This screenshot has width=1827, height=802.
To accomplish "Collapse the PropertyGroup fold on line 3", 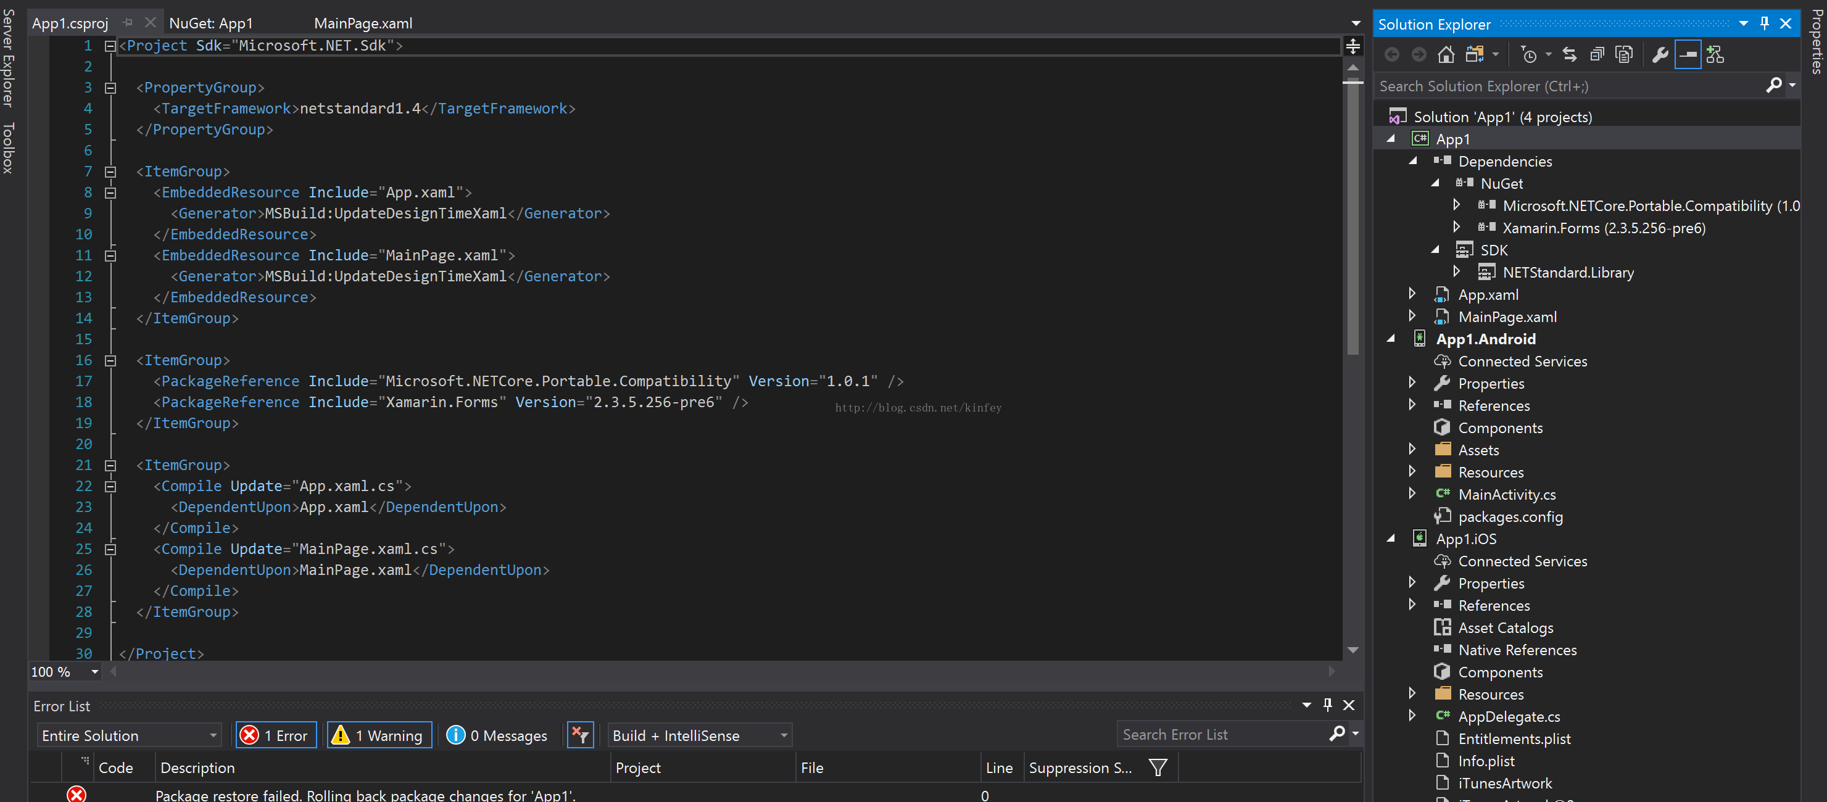I will pos(110,88).
